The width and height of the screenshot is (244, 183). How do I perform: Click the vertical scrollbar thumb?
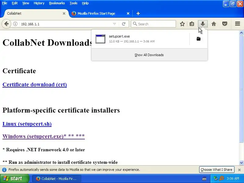coord(241,89)
